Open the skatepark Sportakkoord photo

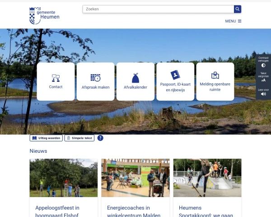tap(207, 178)
